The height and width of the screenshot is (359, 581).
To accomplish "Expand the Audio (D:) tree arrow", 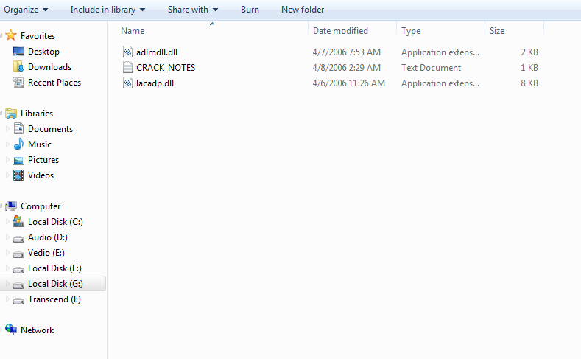I will [7, 237].
